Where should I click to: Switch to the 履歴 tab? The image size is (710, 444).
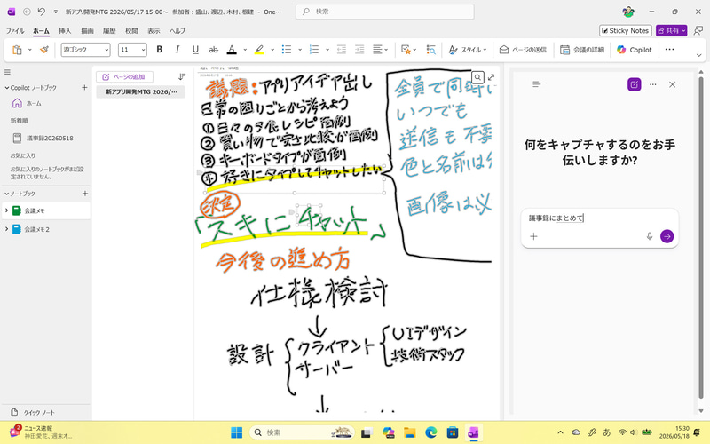(x=109, y=31)
